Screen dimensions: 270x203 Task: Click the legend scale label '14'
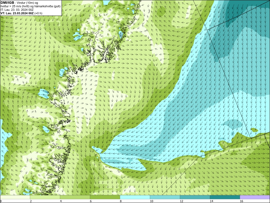[x=211, y=201]
